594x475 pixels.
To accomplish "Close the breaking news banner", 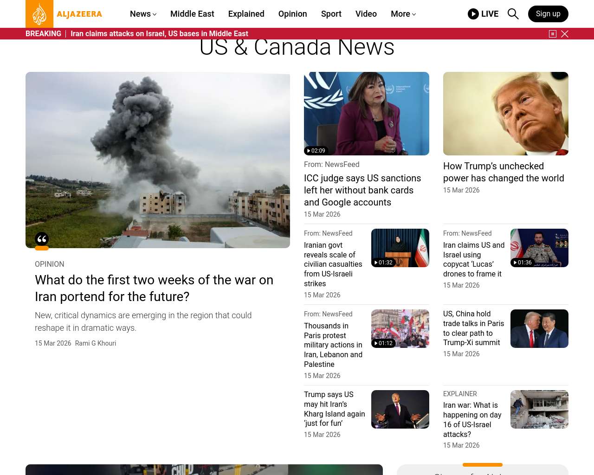I will tap(565, 34).
